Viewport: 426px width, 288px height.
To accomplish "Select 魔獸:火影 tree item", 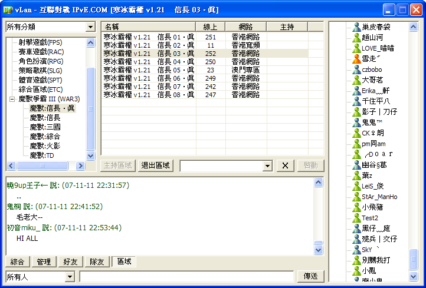I will tap(45, 146).
